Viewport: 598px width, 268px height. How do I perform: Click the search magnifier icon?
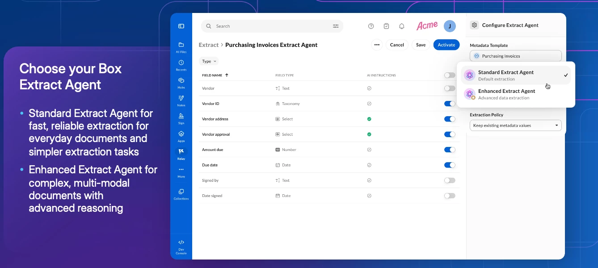coord(209,26)
